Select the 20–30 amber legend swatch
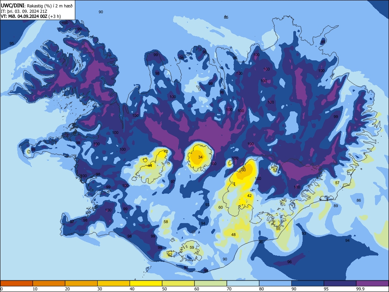The height and width of the screenshot is (292, 389). tap(81, 283)
